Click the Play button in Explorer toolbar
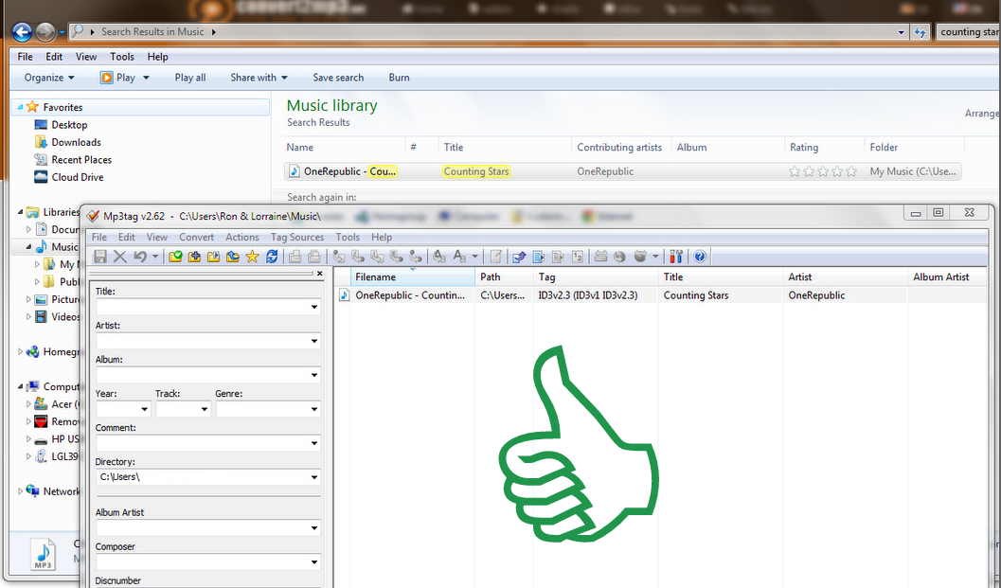This screenshot has width=1001, height=588. click(x=118, y=78)
